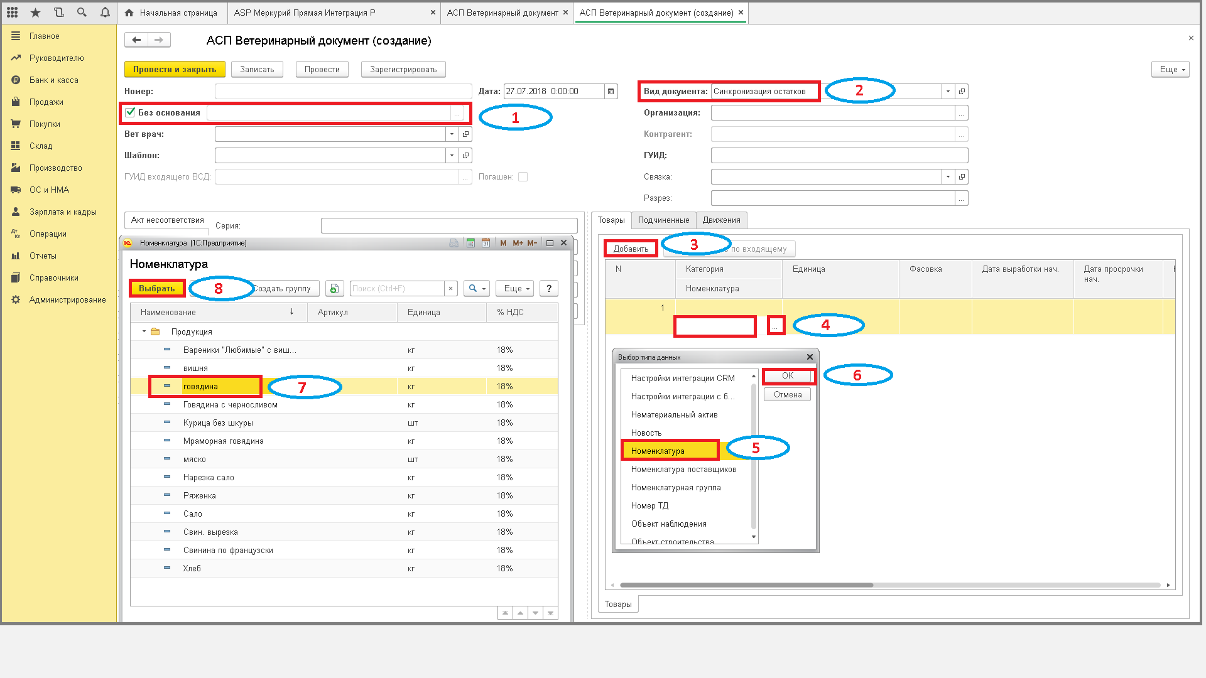Open the Favorites star icon
Screen dimensions: 1206x678
(36, 12)
